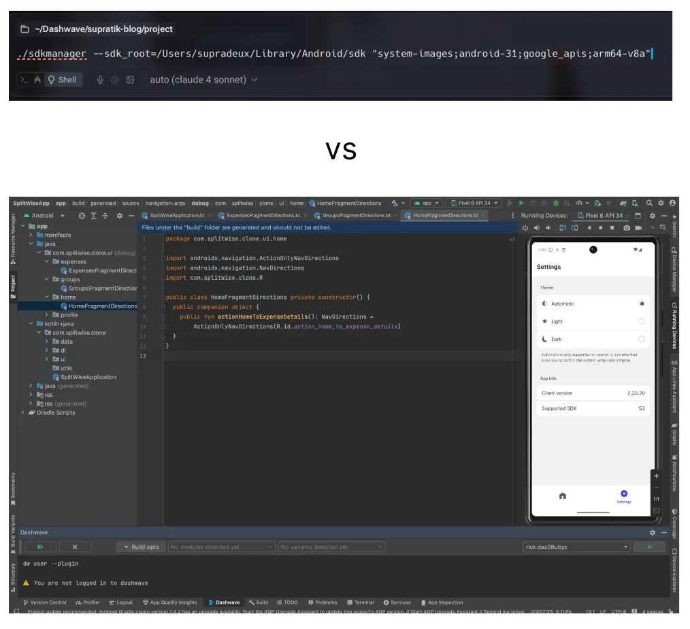Image resolution: width=690 pixels, height=629 pixels.
Task: Open the auto (claude 4 sonnet) model dropdown
Action: (x=203, y=80)
